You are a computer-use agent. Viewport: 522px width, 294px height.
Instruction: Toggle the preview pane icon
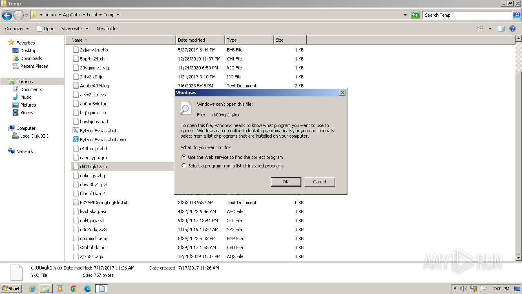click(501, 29)
